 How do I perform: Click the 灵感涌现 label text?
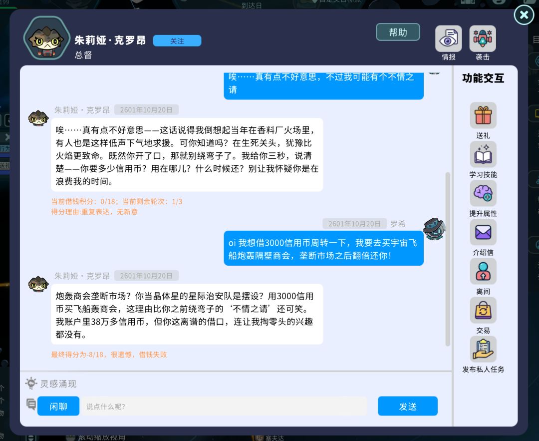[x=58, y=384]
